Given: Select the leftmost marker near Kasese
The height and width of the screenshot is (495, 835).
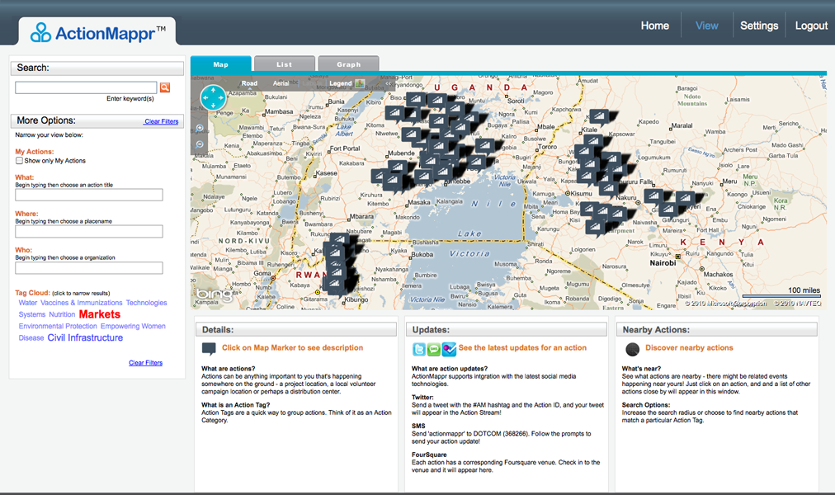Looking at the screenshot, I should pyautogui.click(x=380, y=177).
